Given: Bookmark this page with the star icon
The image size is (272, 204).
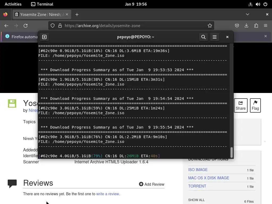Looking at the screenshot, I should point(210,26).
